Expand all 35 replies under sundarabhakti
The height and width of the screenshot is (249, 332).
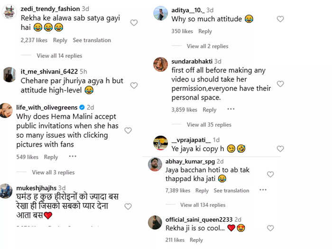pyautogui.click(x=209, y=124)
